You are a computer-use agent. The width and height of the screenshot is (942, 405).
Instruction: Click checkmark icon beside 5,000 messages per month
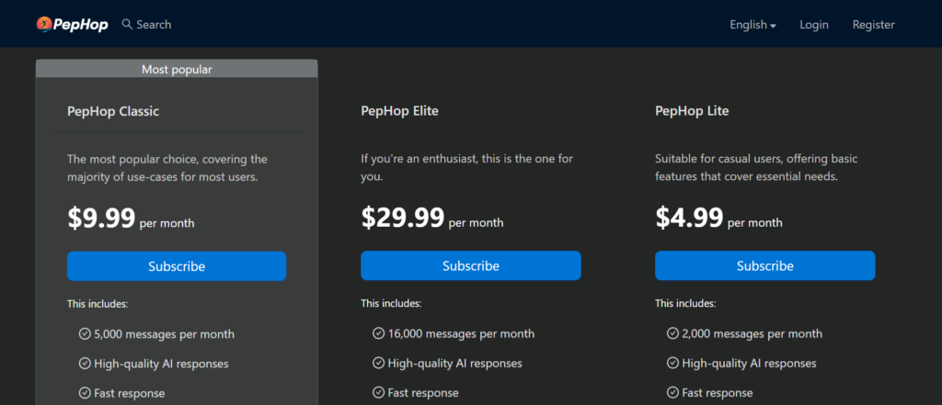(85, 333)
